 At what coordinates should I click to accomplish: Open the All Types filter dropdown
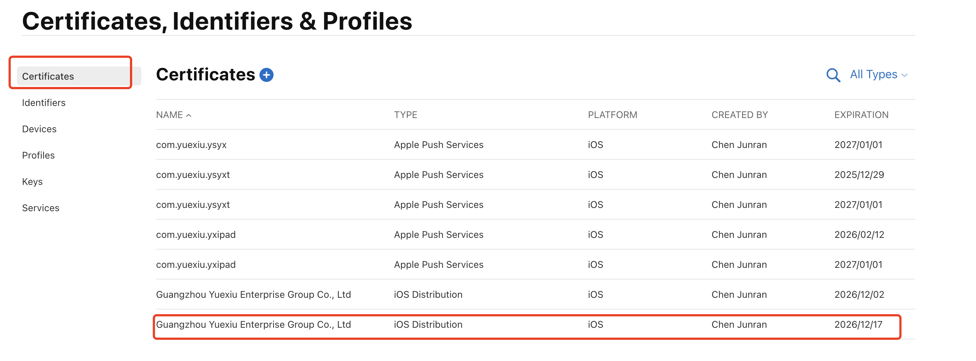point(878,75)
